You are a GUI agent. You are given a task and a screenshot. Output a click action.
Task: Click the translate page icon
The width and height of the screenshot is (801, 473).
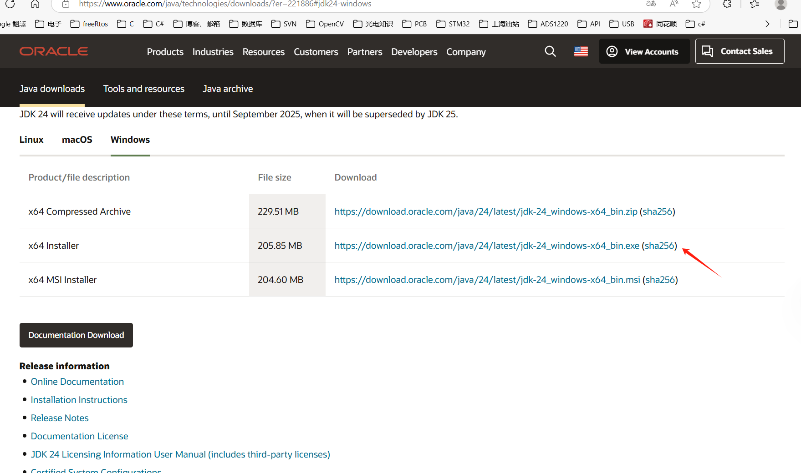(651, 4)
